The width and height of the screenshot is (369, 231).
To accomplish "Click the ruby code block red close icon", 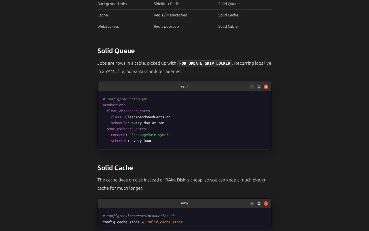I will tap(266, 204).
